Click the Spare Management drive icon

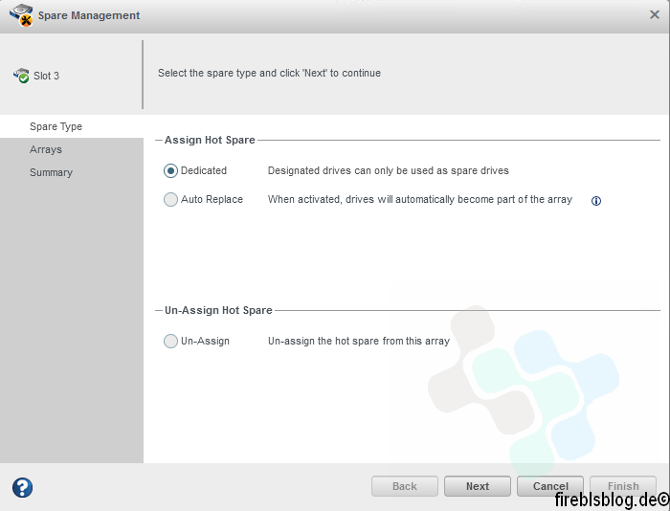coord(21,15)
